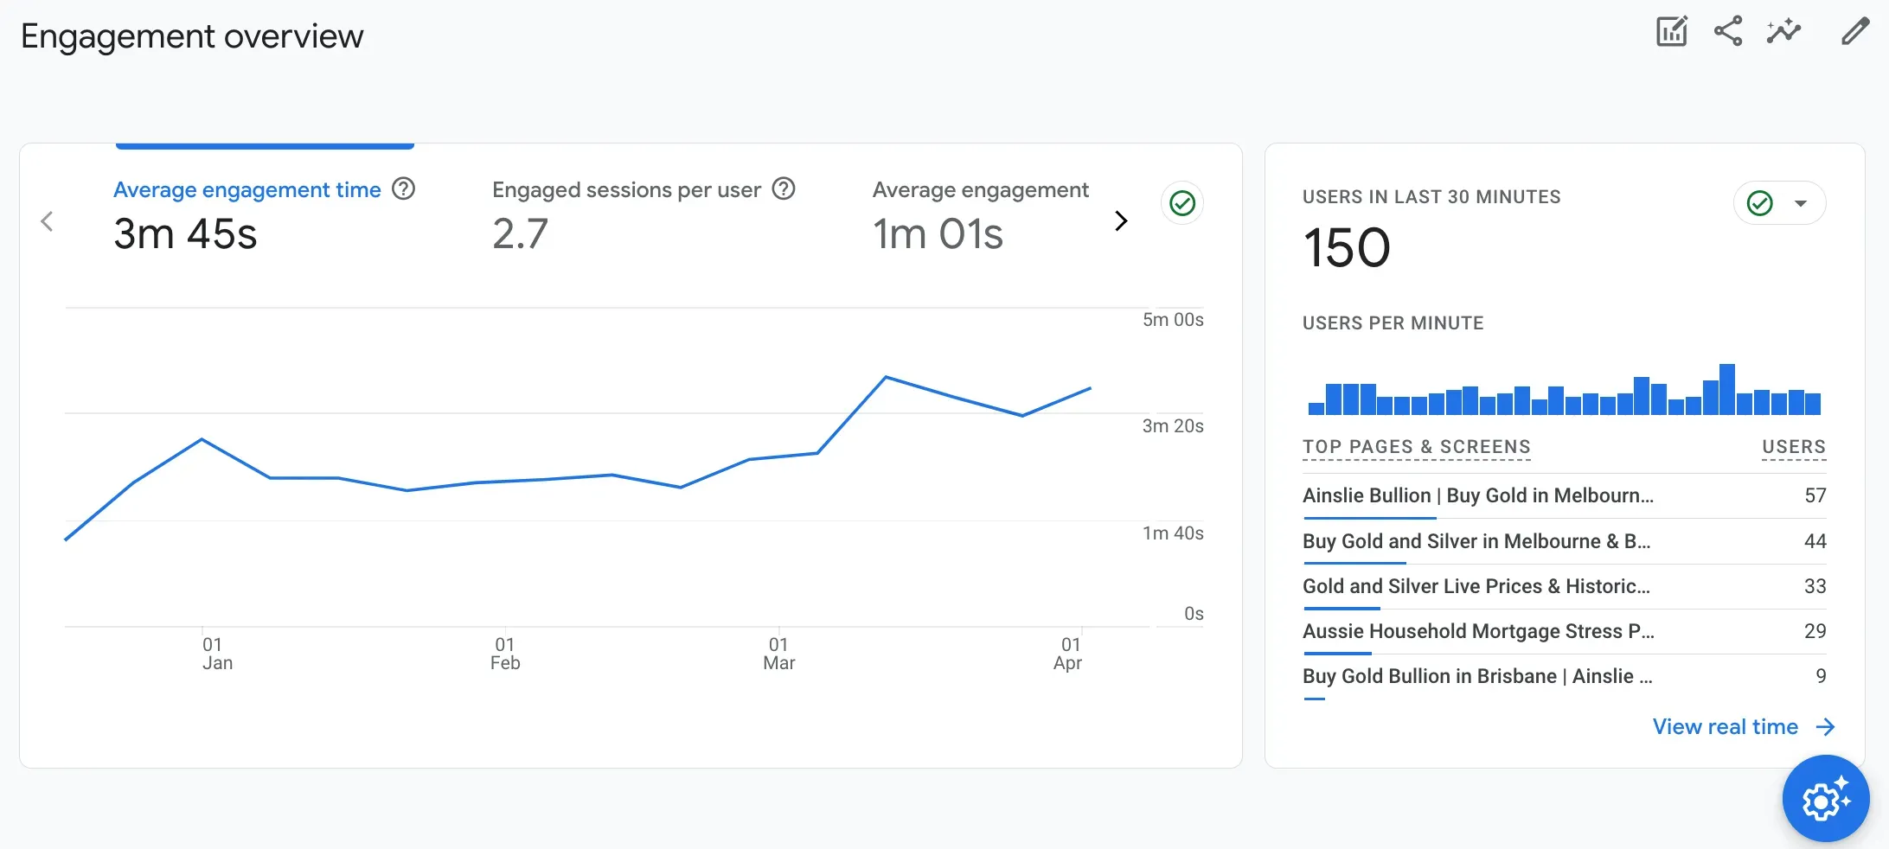
Task: Click the 'USERS PER MINUTE' label
Action: pos(1393,323)
